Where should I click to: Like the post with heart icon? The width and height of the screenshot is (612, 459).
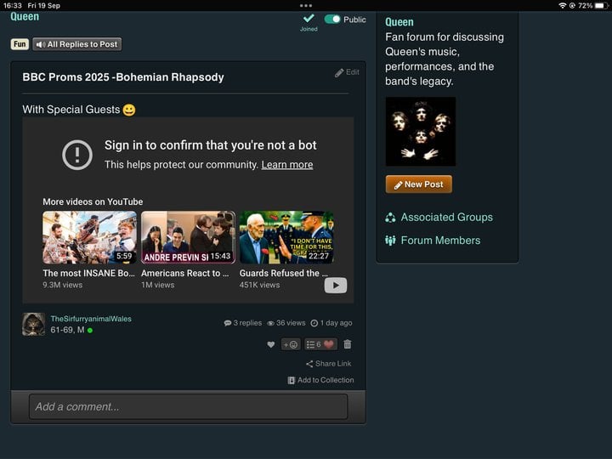[x=271, y=344]
